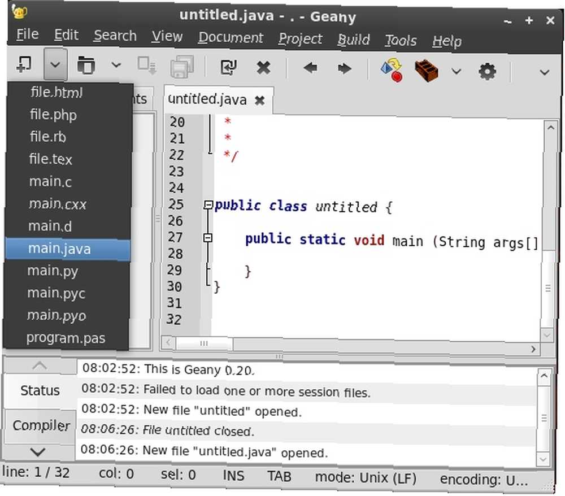Close the untitled.java tab
The width and height of the screenshot is (565, 496).
pos(259,100)
